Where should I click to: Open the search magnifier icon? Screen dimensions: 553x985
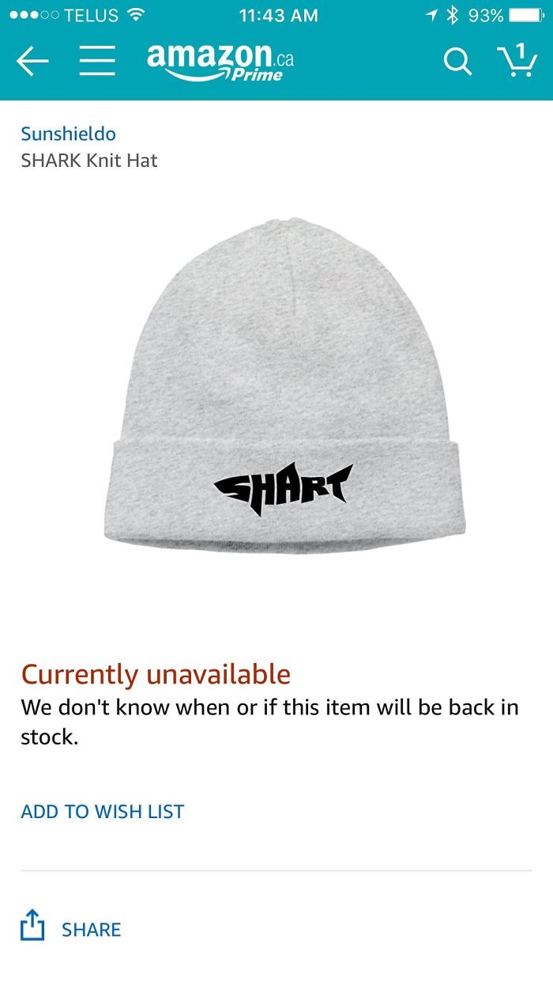pos(457,61)
